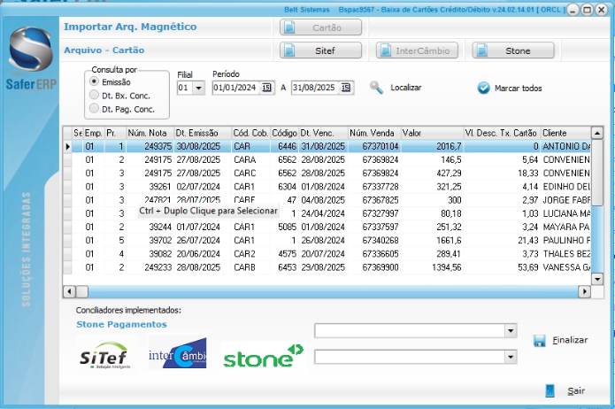Click the Marcar todos checkmark icon
Image resolution: width=615 pixels, height=409 pixels.
coord(483,89)
